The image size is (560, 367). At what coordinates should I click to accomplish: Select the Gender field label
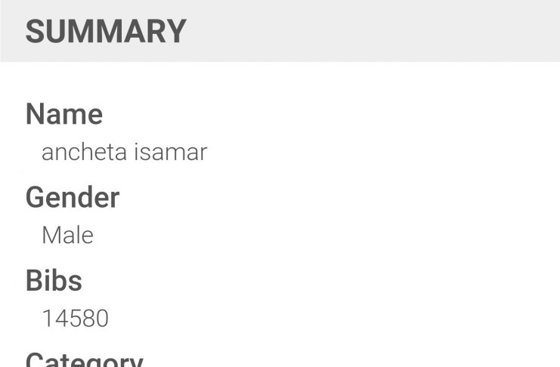click(73, 197)
